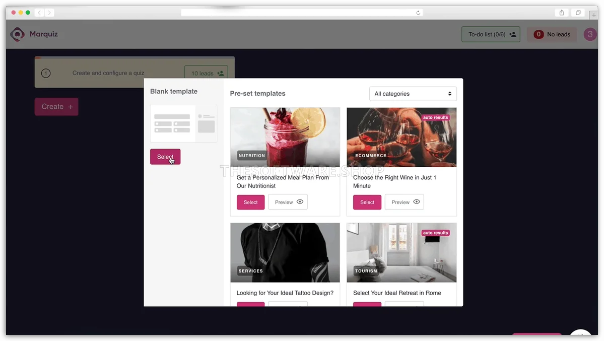Click the 10 leads badge

207,73
